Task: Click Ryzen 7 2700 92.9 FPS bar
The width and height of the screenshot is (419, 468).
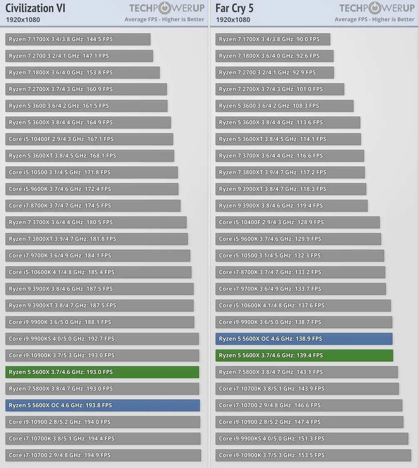Action: (275, 72)
